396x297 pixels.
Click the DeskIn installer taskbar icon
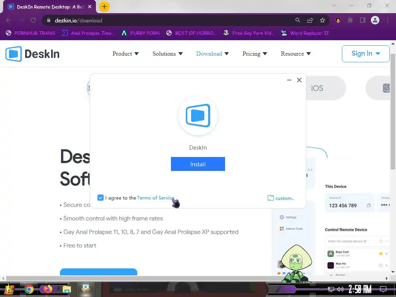[86, 289]
